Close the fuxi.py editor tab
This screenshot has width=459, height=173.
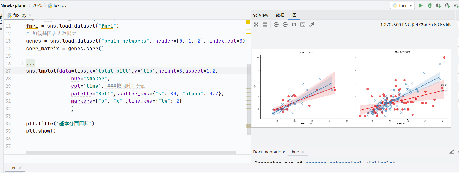30,15
